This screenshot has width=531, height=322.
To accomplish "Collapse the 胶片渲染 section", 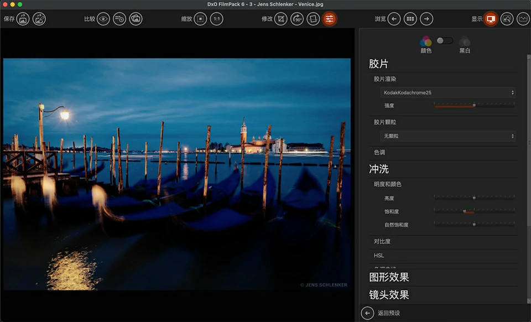I will (385, 79).
